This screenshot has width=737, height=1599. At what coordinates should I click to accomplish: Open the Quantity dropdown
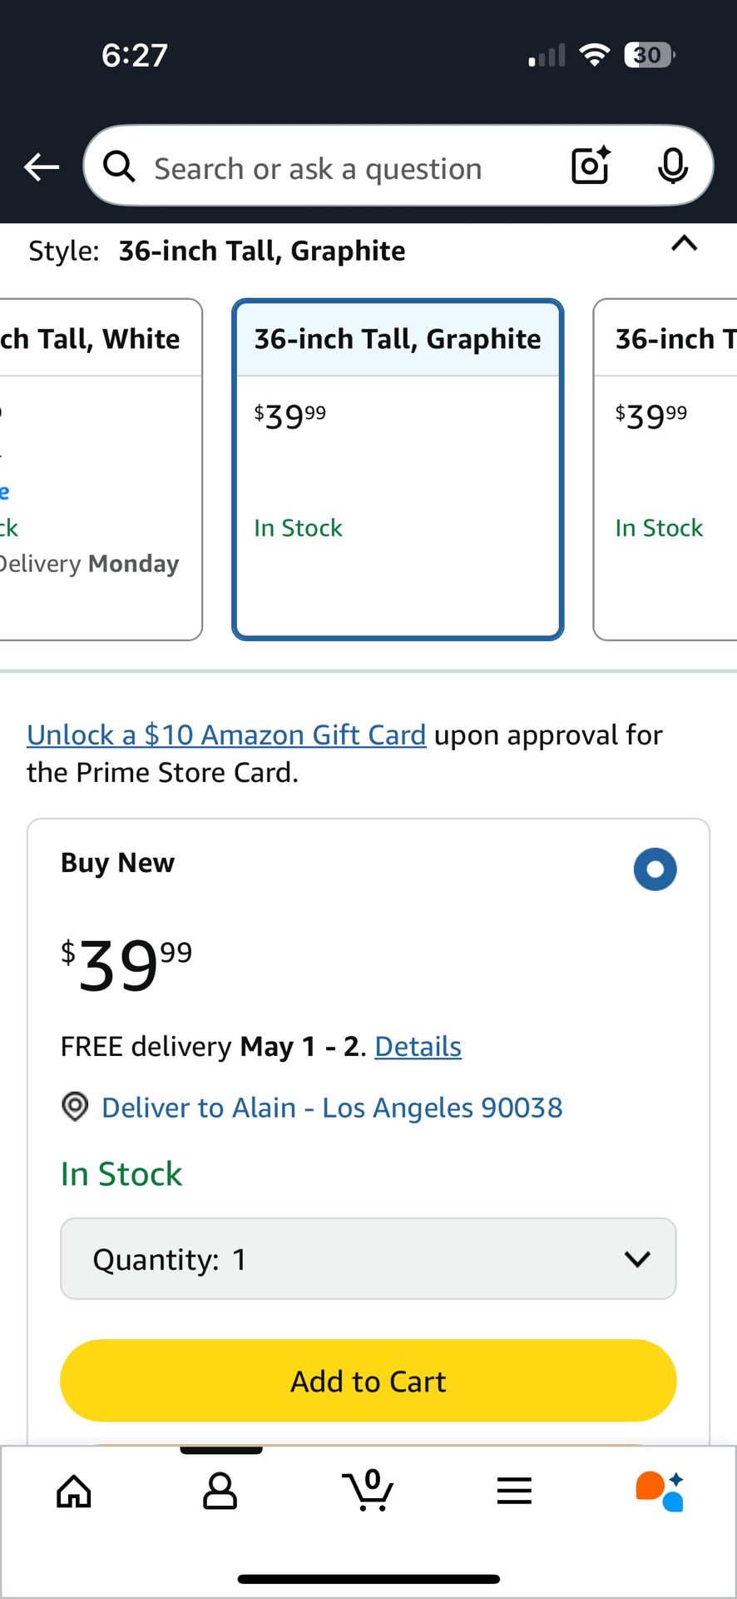(x=368, y=1258)
